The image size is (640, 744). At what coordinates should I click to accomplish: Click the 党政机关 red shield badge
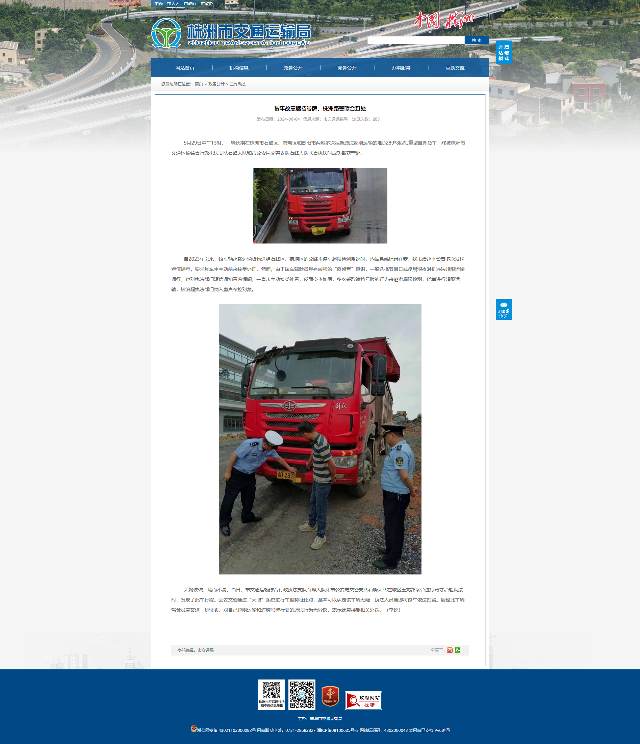[330, 696]
